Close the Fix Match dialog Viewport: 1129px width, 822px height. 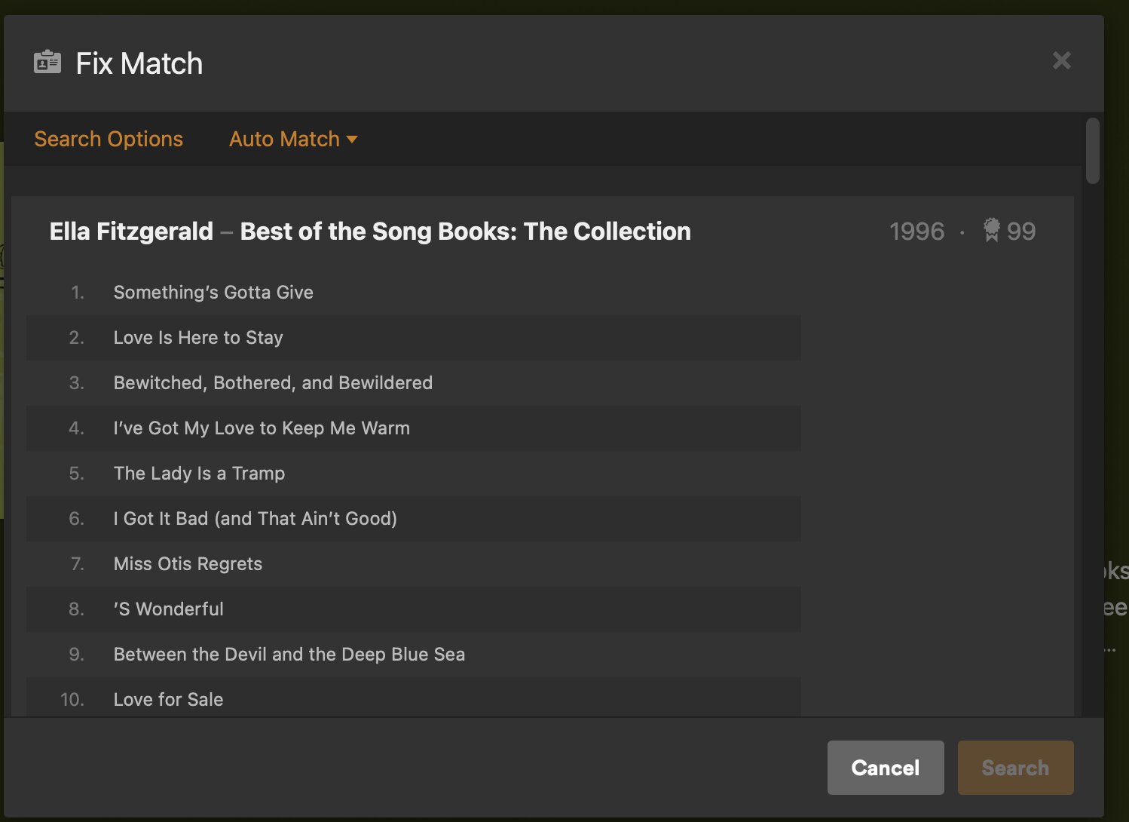[1061, 60]
